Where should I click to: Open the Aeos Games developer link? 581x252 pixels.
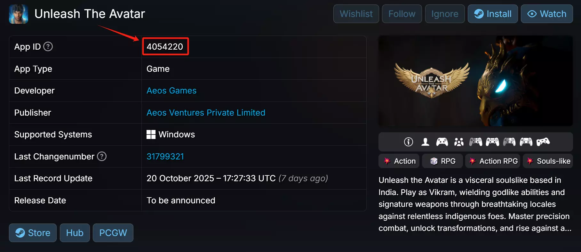pos(171,91)
